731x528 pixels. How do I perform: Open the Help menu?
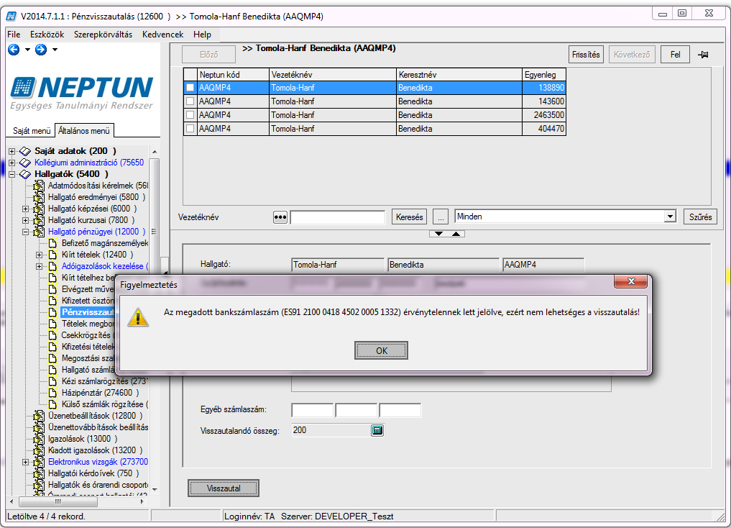pyautogui.click(x=202, y=35)
